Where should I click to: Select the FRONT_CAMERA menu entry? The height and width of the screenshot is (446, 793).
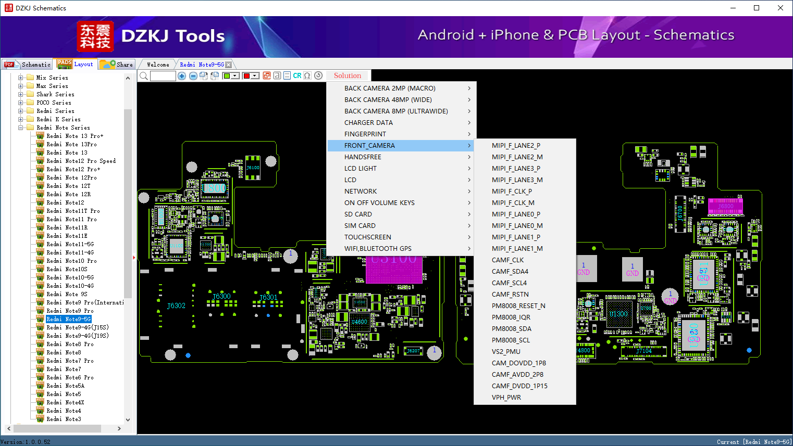[401, 146]
